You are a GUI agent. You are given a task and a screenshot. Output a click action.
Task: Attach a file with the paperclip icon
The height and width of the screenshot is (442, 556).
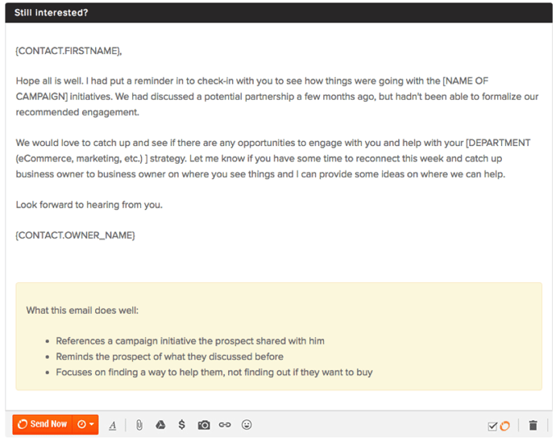click(139, 425)
